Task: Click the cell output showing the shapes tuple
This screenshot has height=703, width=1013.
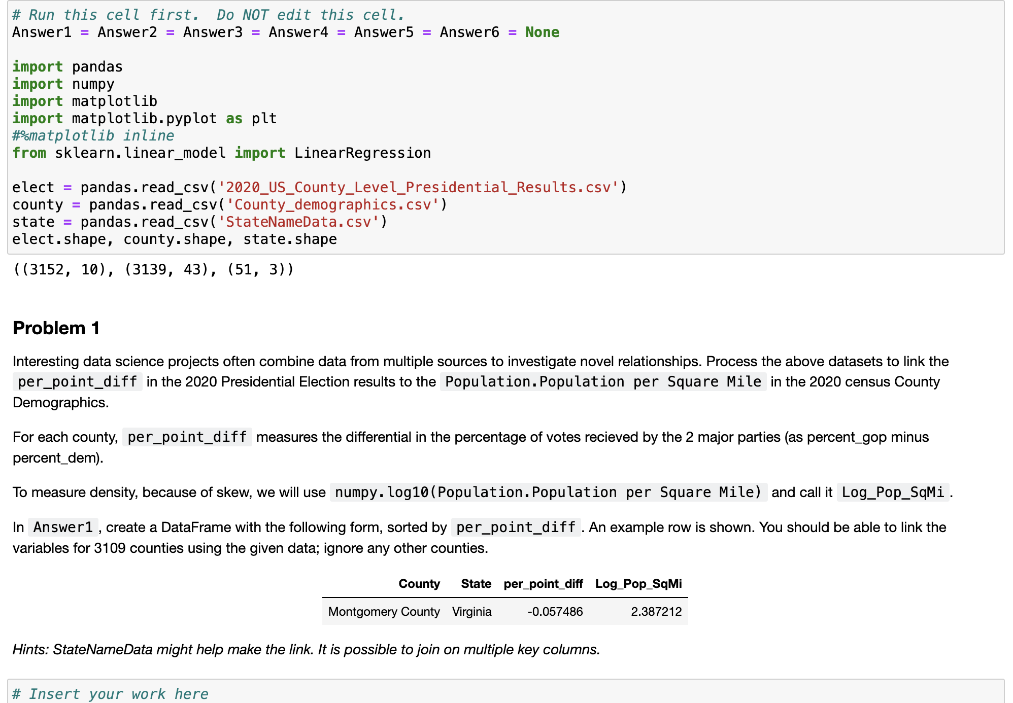Action: [x=153, y=269]
